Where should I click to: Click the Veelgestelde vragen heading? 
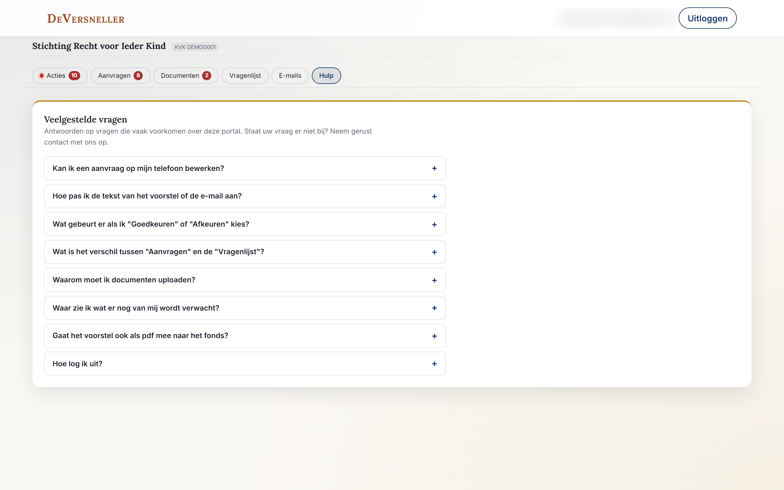tap(85, 119)
